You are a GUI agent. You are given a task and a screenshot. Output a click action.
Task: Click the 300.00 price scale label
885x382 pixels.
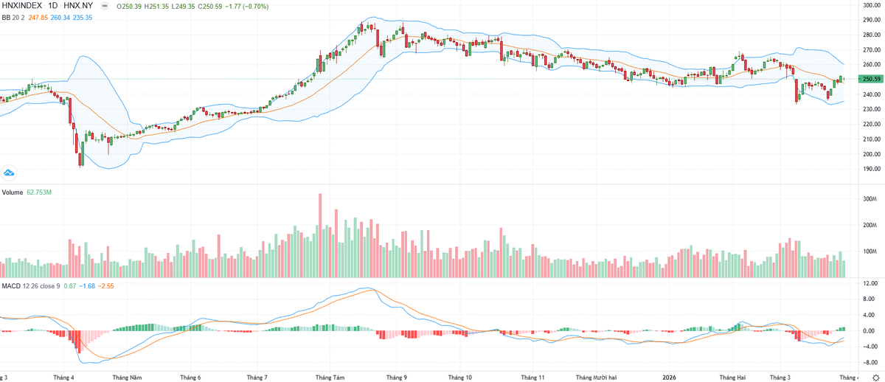tap(872, 5)
